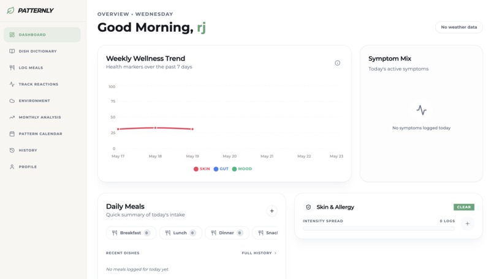The height and width of the screenshot is (279, 494).
Task: Click the Symptom Mix pulse icon
Action: [x=421, y=110]
